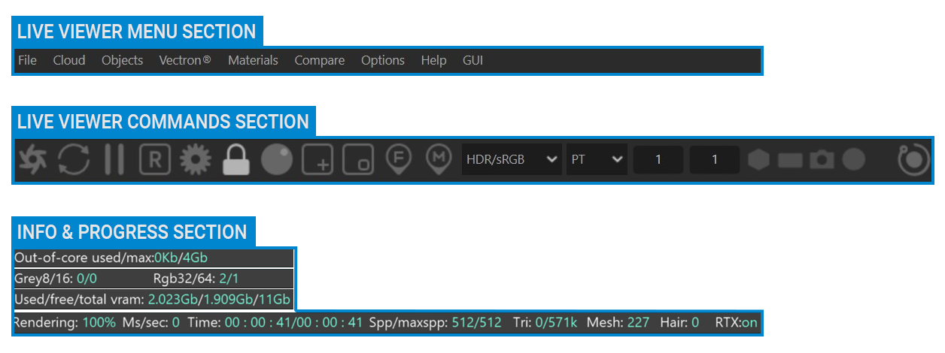Open the Vectron® menu
Image resolution: width=945 pixels, height=353 pixels.
click(185, 60)
